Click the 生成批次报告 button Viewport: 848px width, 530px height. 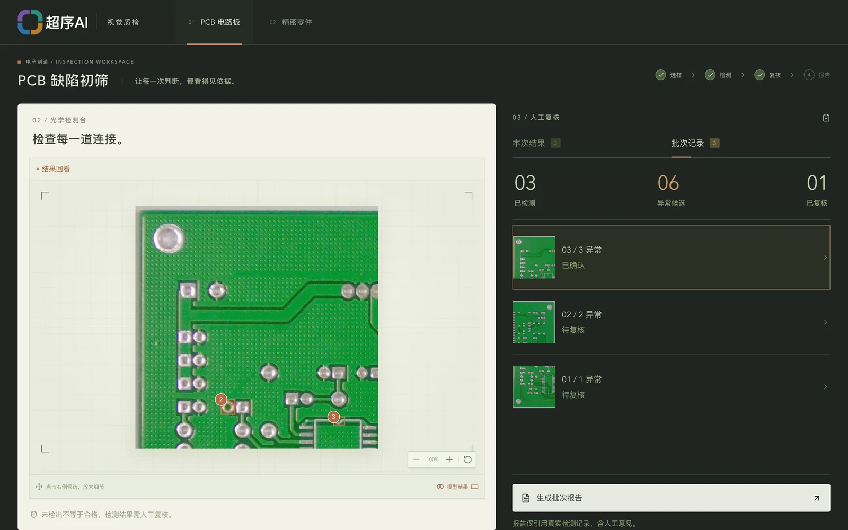pos(671,498)
